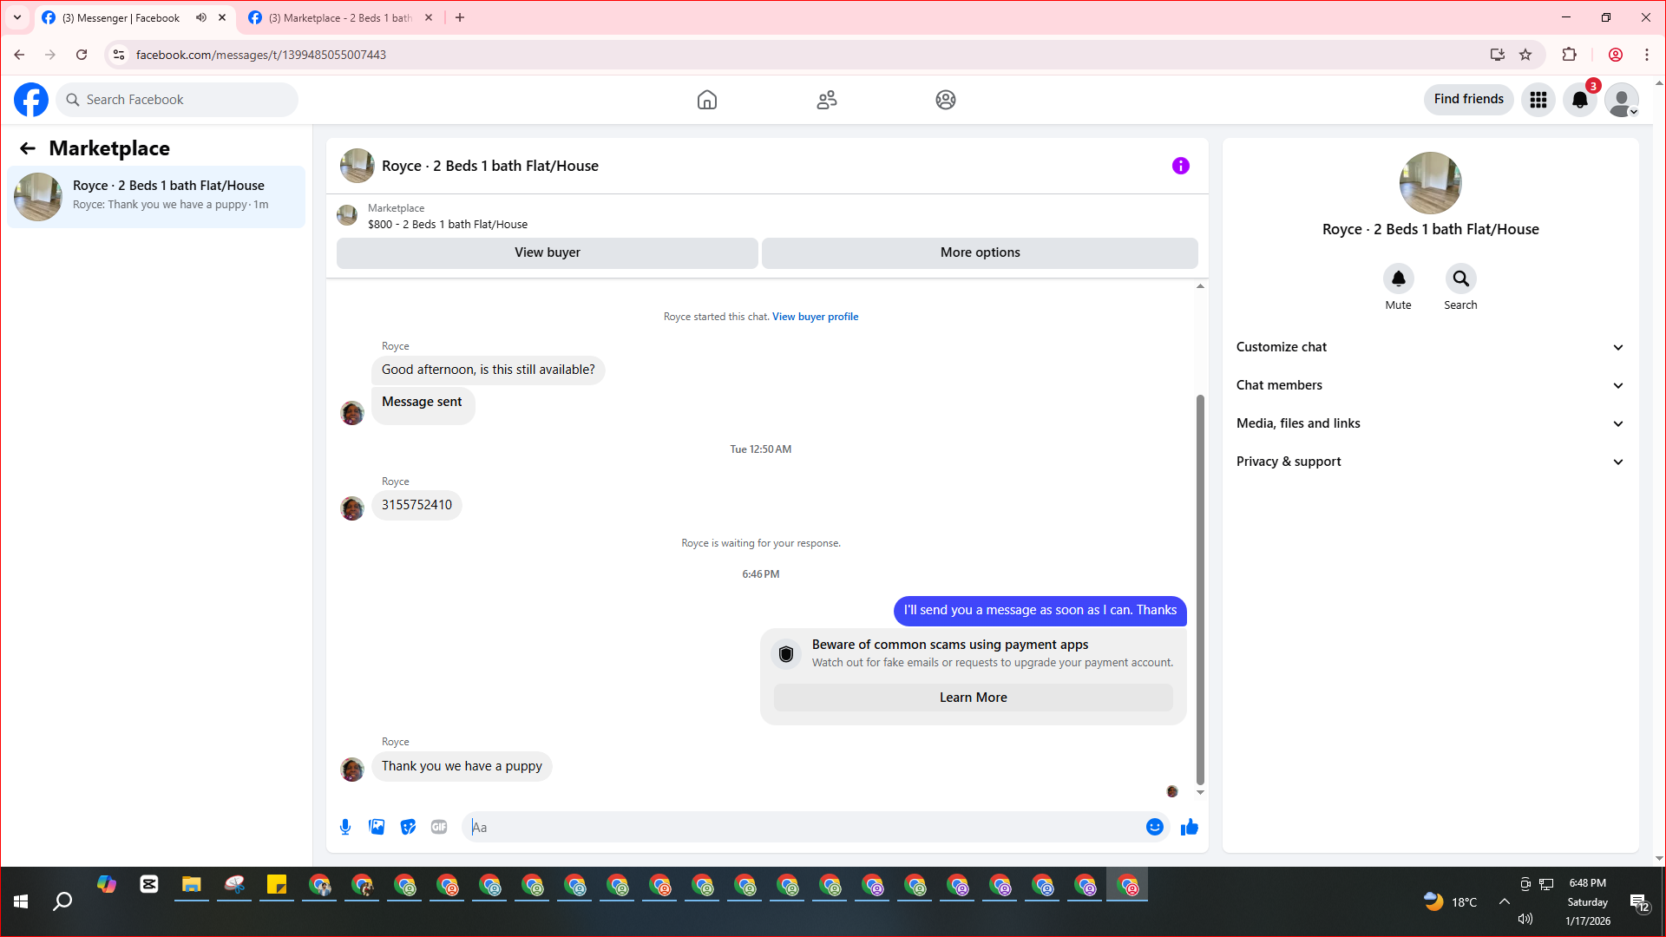Click the View buyer button
This screenshot has width=1666, height=937.
pyautogui.click(x=547, y=252)
